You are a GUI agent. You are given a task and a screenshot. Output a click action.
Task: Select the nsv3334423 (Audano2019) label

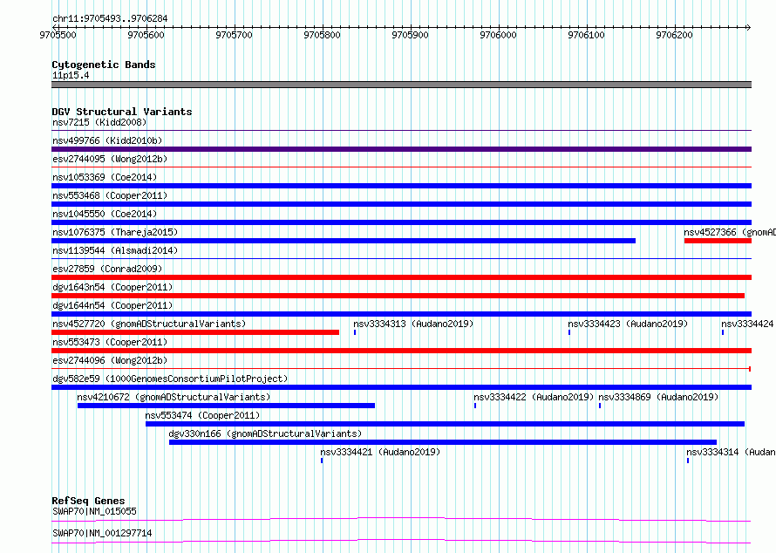click(x=628, y=324)
